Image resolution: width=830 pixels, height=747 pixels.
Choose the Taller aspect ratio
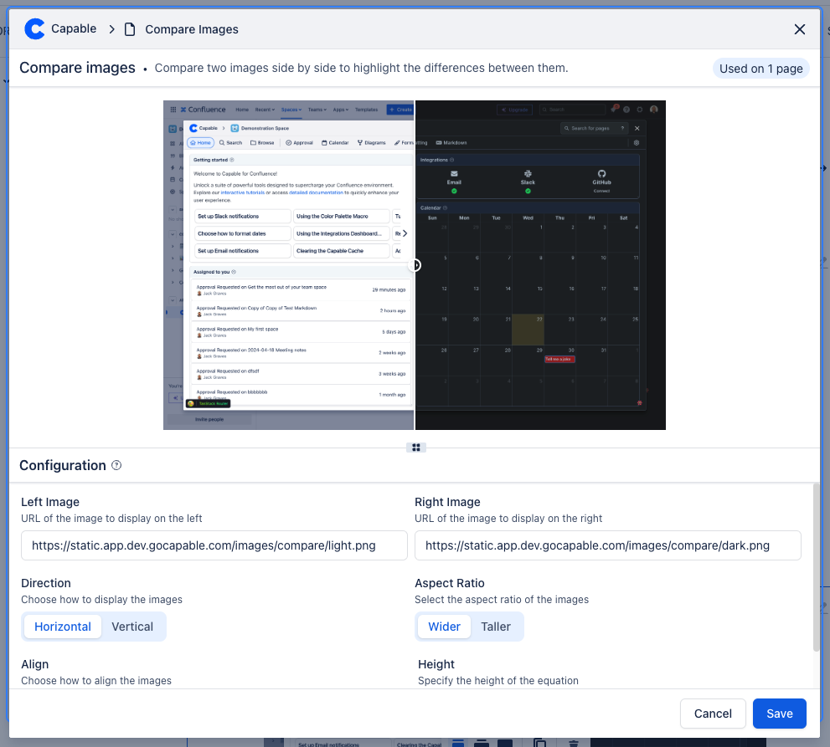[496, 627]
